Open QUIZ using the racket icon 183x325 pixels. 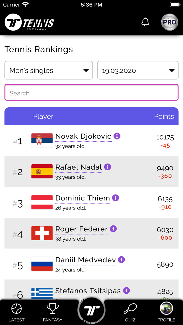130,309
